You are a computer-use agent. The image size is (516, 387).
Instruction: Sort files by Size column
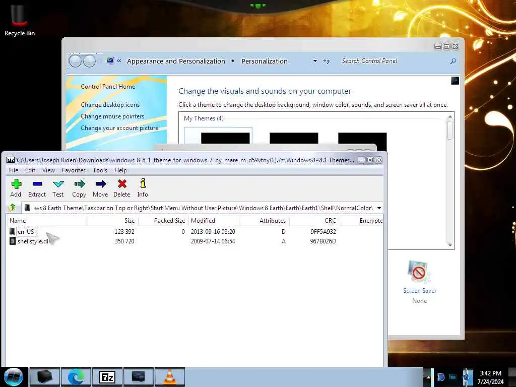coord(113,221)
